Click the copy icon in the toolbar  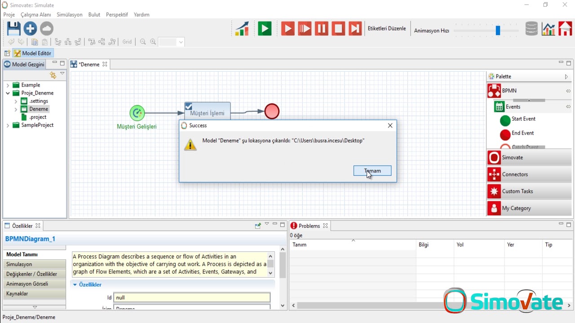(35, 42)
